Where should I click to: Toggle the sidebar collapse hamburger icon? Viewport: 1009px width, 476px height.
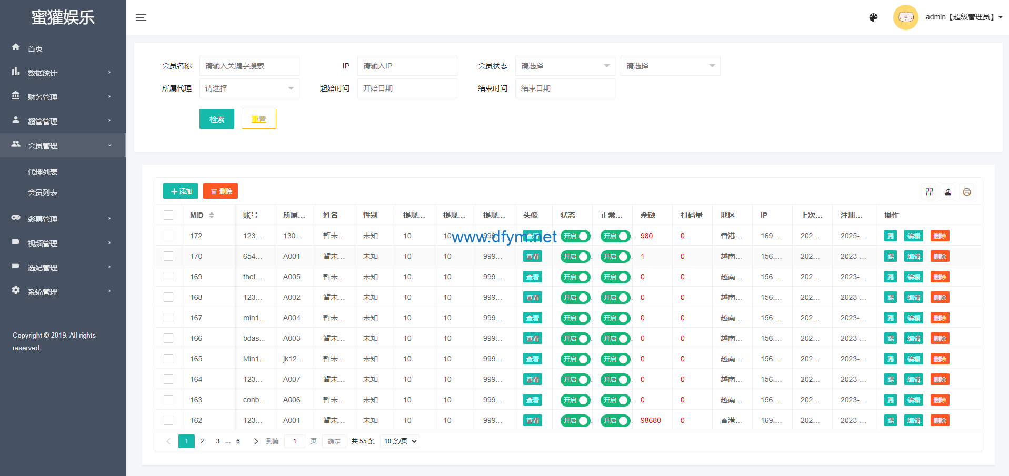[141, 17]
